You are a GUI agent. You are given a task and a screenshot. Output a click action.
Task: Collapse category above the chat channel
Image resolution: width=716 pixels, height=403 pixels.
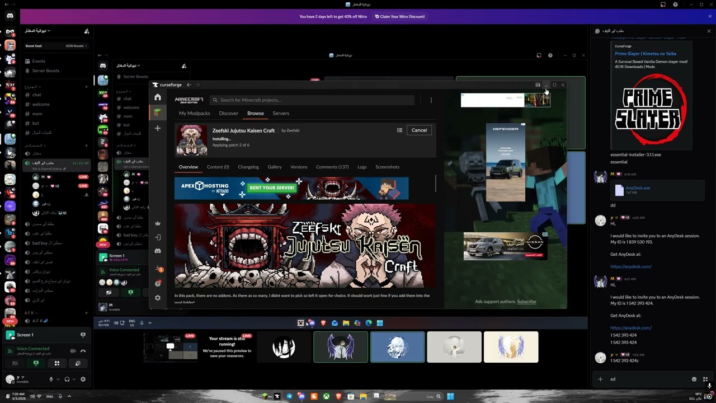[x=32, y=87]
